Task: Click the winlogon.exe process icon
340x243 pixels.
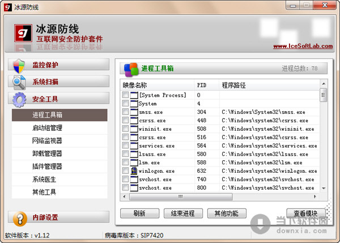Action: pos(134,171)
